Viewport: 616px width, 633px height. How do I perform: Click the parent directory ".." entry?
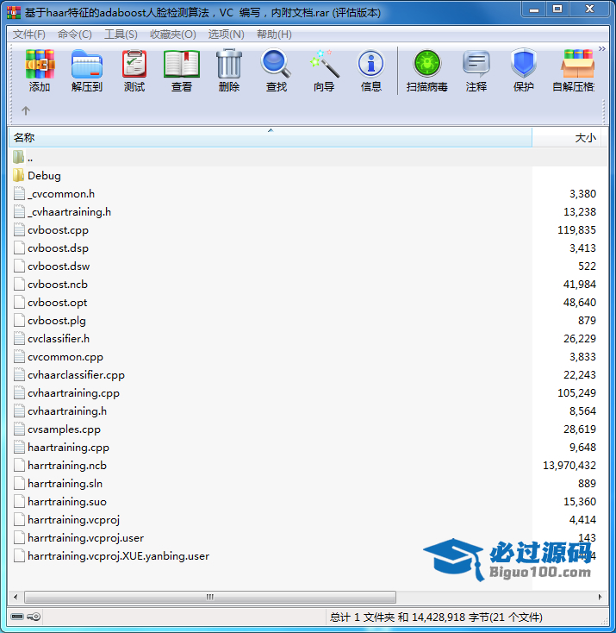tap(30, 158)
